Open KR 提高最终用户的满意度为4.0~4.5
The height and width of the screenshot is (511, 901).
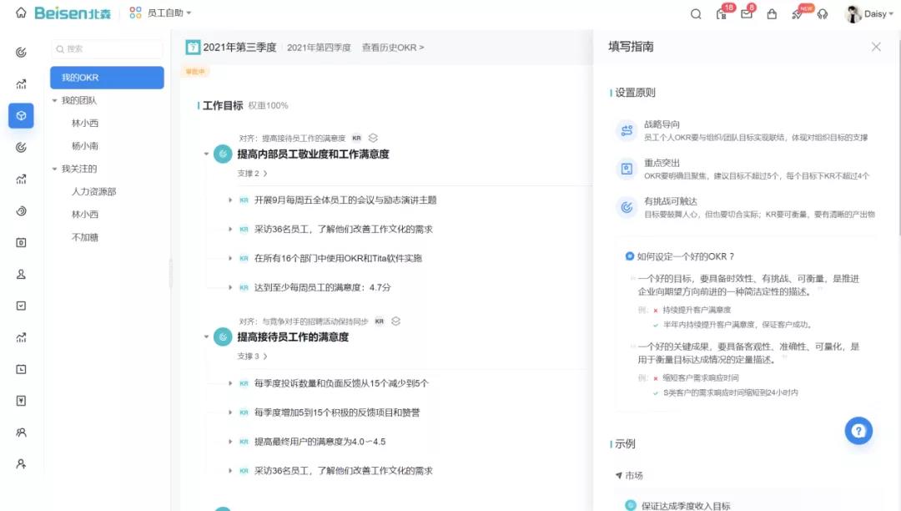[x=320, y=442]
